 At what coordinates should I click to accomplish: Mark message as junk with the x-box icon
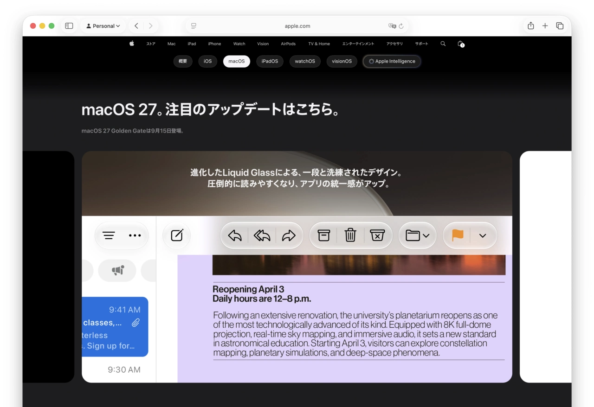point(377,235)
